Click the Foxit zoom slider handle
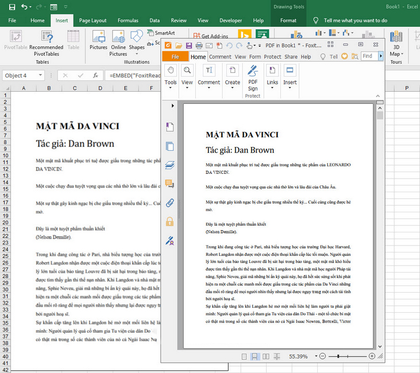 point(338,356)
